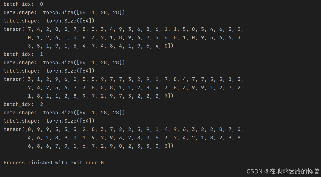Click the first data.shape torch.Size line
Screen dimensions: 321x177
64,13
